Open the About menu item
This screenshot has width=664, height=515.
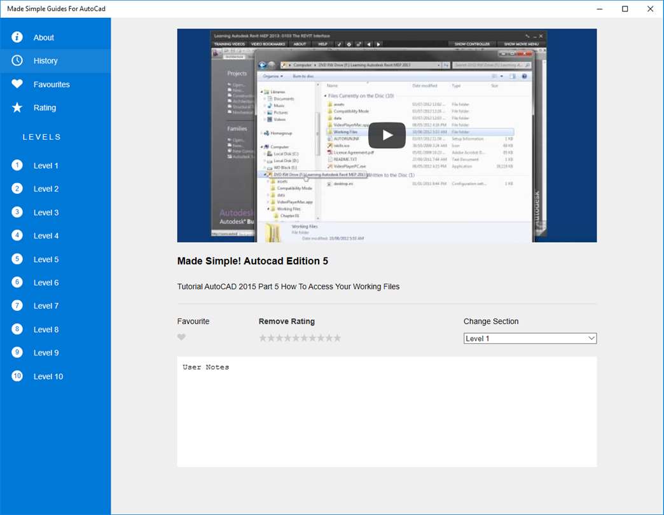55,38
